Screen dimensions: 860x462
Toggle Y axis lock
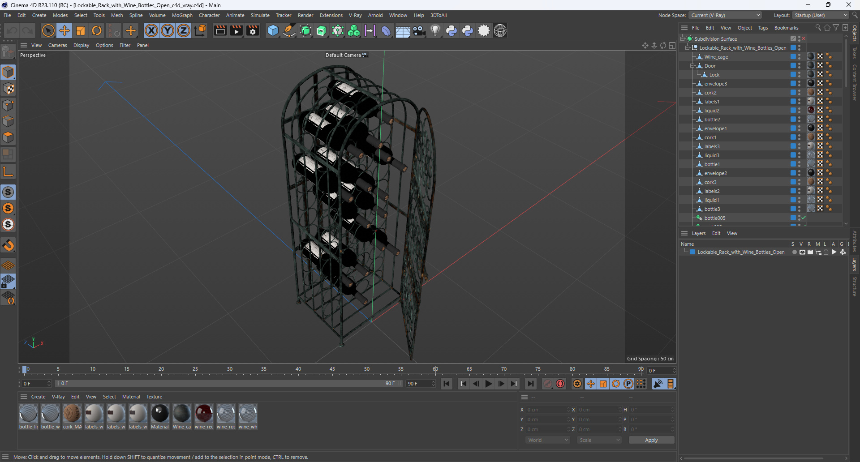pyautogui.click(x=168, y=30)
